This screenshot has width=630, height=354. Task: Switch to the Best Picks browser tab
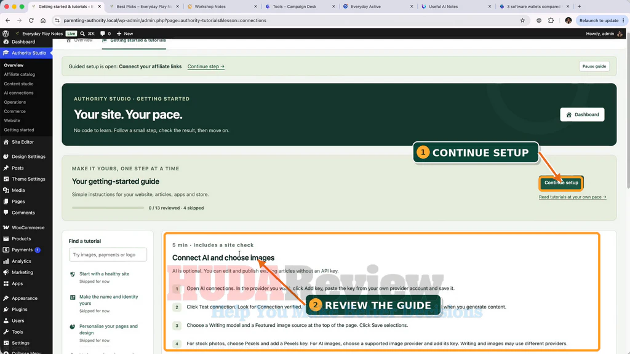pos(144,6)
